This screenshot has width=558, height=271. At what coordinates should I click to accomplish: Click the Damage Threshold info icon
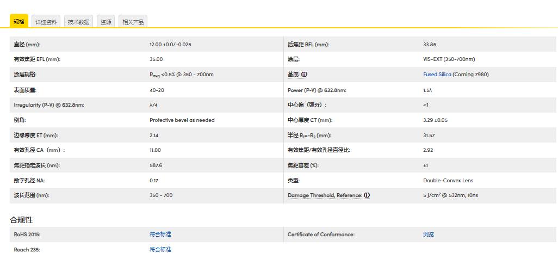(367, 195)
